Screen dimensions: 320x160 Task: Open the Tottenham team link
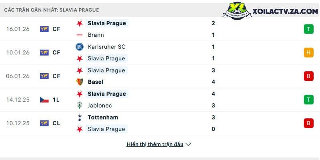(103, 118)
